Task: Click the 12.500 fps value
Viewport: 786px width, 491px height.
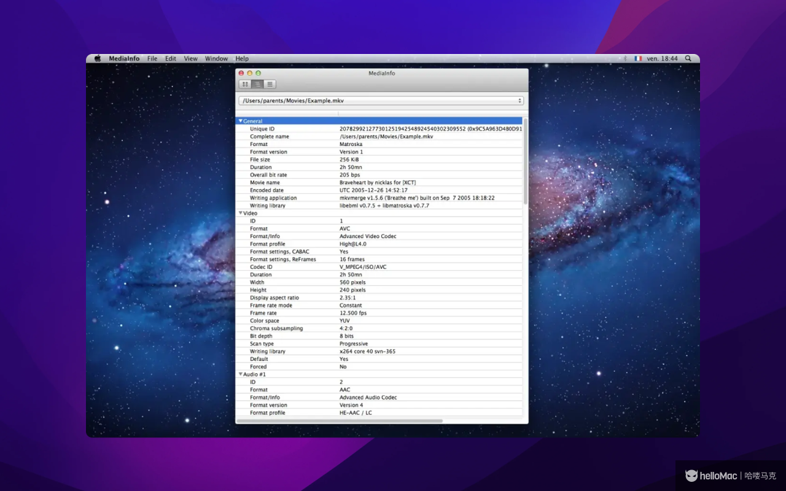Action: 353,313
